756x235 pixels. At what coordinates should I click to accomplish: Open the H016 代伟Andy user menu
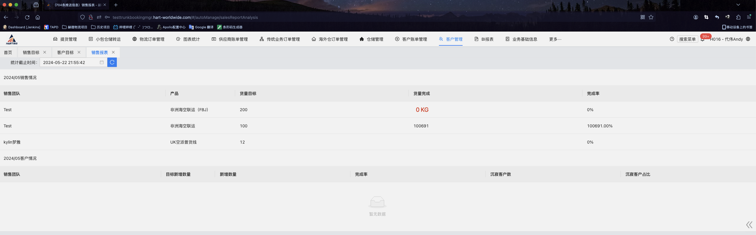727,39
